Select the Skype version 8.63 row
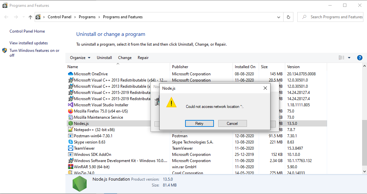 [196, 142]
